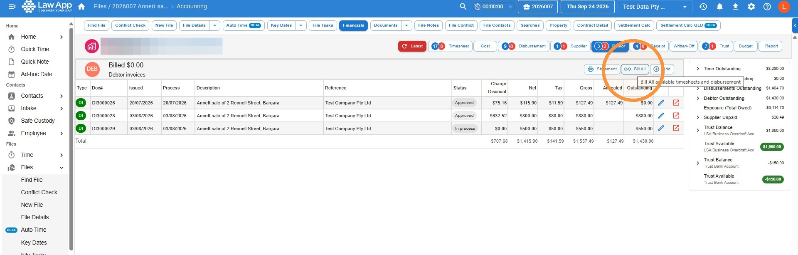Open the notifications bell icon
The height and width of the screenshot is (255, 798).
[719, 7]
